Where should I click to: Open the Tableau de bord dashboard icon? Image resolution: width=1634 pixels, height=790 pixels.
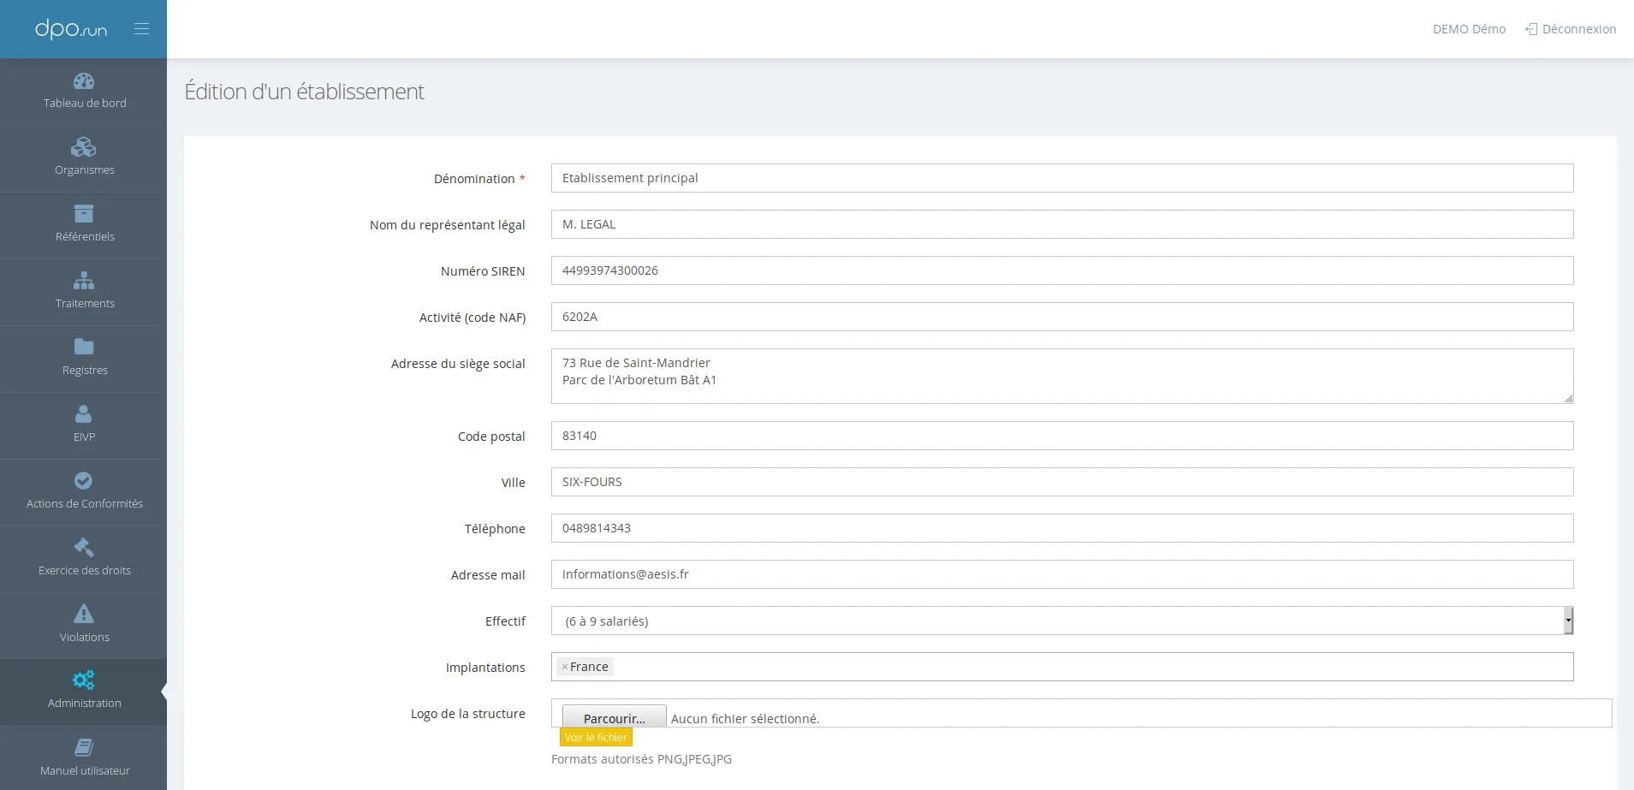click(x=84, y=81)
